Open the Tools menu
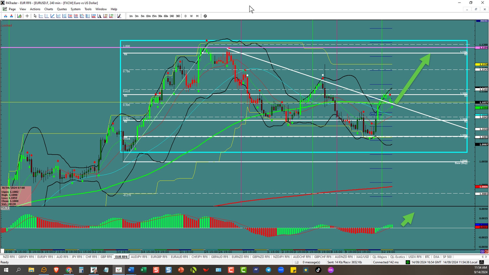 [x=88, y=9]
